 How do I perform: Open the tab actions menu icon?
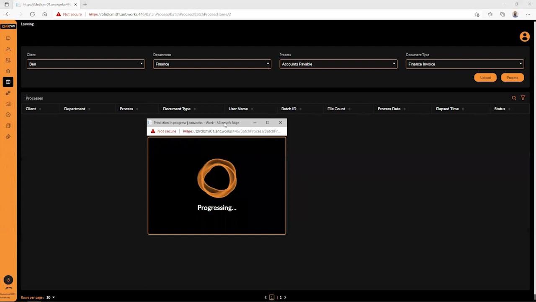(6, 4)
